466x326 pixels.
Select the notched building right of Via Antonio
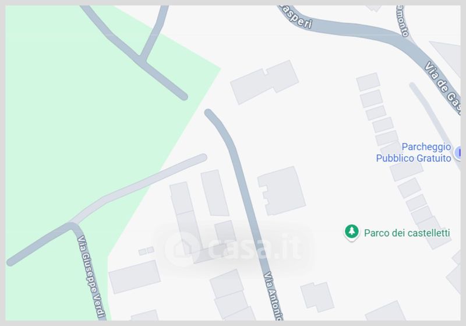click(x=281, y=191)
